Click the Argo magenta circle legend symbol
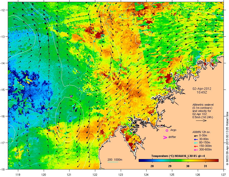Screen dimensions: 229x177 pyautogui.click(x=167, y=130)
